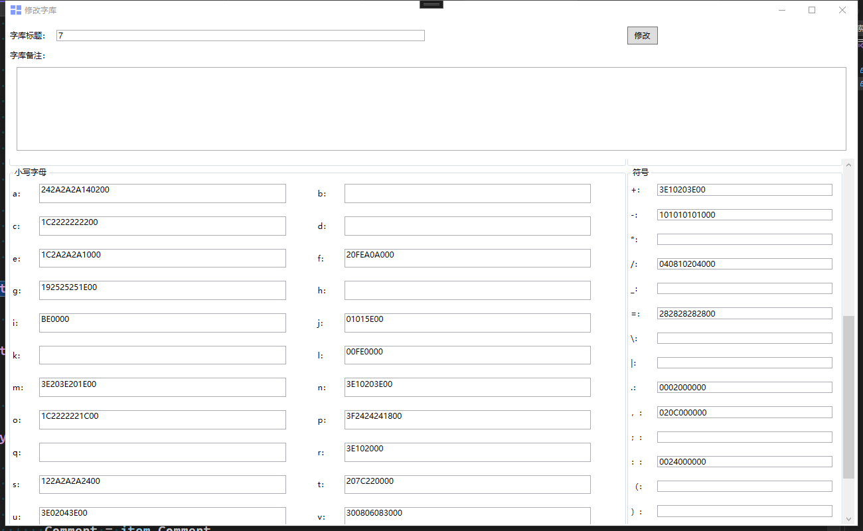863x531 pixels.
Task: Click the 字库备注 label text
Action: coord(27,56)
